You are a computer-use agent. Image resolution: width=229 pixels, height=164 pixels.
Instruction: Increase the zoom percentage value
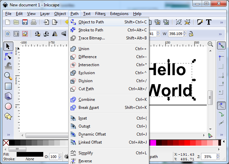[x=218, y=155]
